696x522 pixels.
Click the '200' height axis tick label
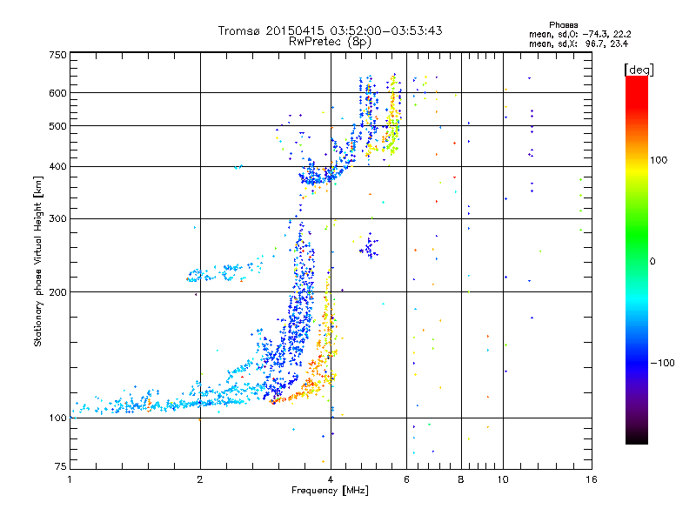57,292
